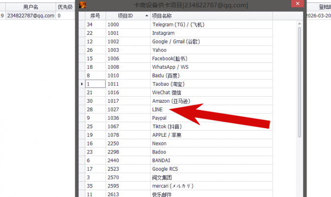Sort by the 项目ID column header
Viewport: 331px width, 197px height.
tap(128, 16)
